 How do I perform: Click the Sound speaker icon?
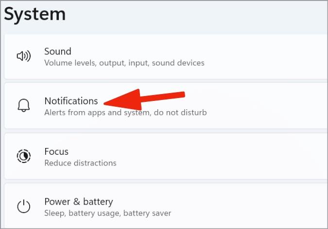pos(24,56)
